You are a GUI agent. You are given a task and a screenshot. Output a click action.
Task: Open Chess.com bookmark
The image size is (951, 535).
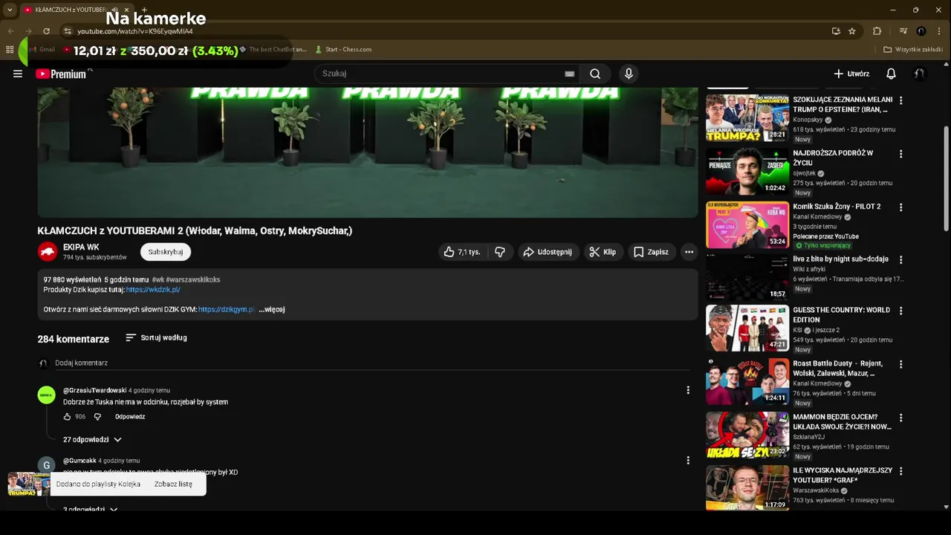(343, 49)
